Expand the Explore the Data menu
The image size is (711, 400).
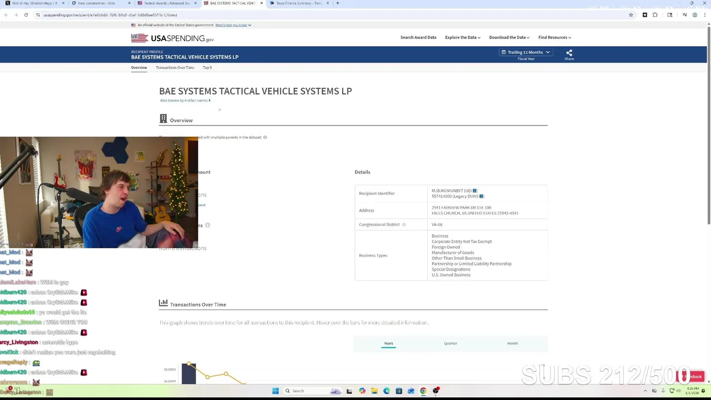(463, 37)
